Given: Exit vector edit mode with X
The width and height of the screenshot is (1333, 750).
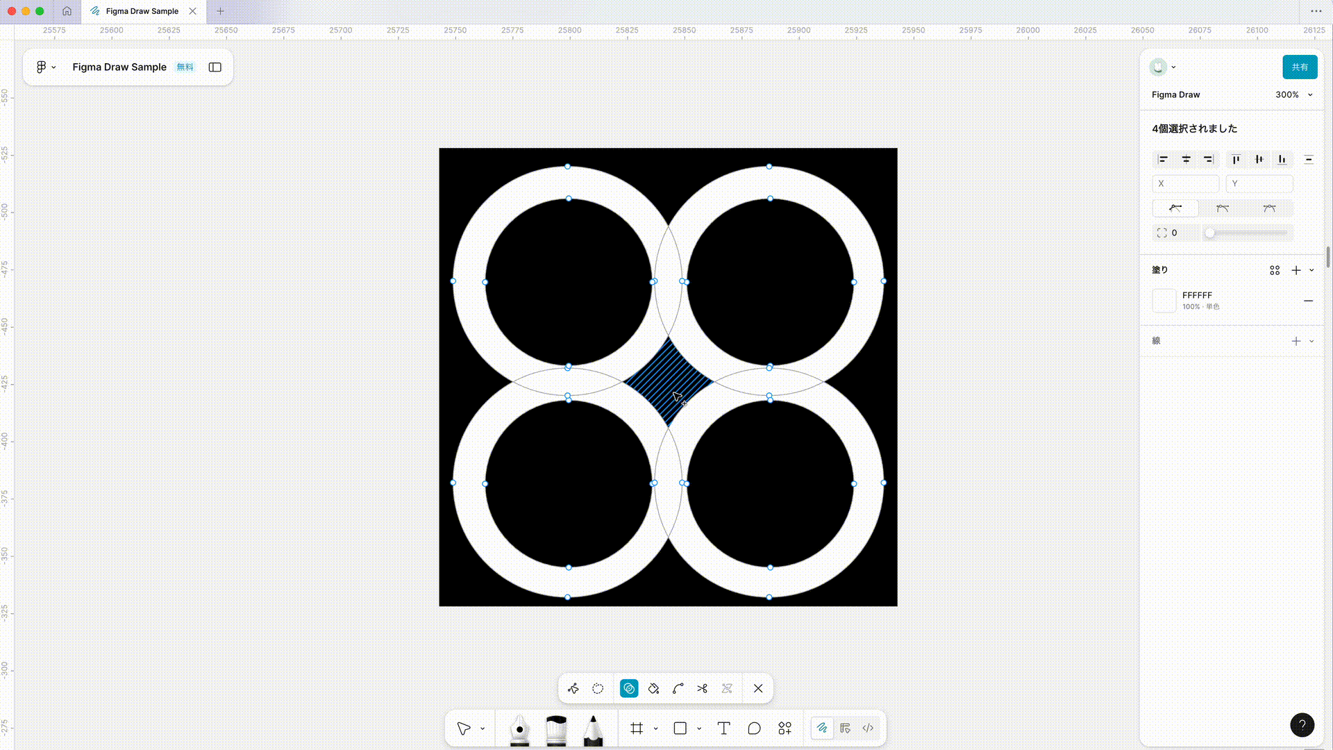Looking at the screenshot, I should [x=758, y=688].
